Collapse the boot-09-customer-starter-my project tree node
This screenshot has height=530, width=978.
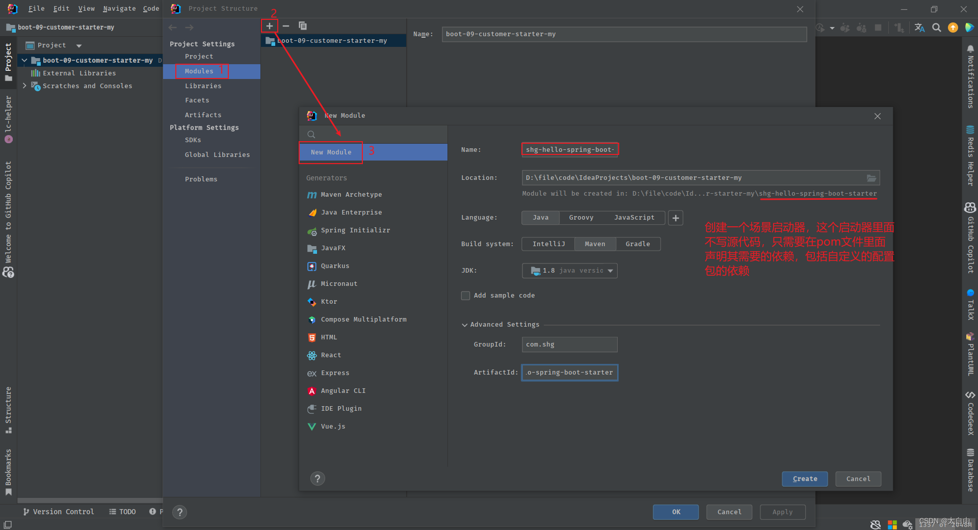click(24, 60)
